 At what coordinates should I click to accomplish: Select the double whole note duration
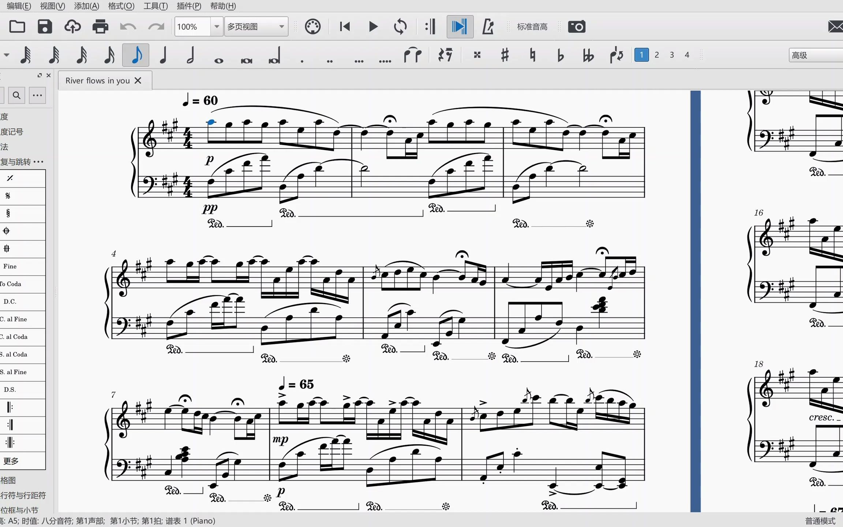tap(247, 60)
